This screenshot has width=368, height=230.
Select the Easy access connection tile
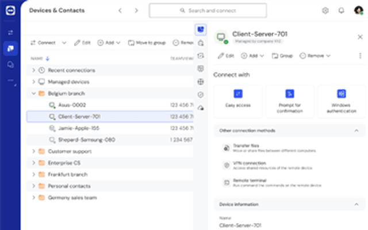tap(237, 101)
